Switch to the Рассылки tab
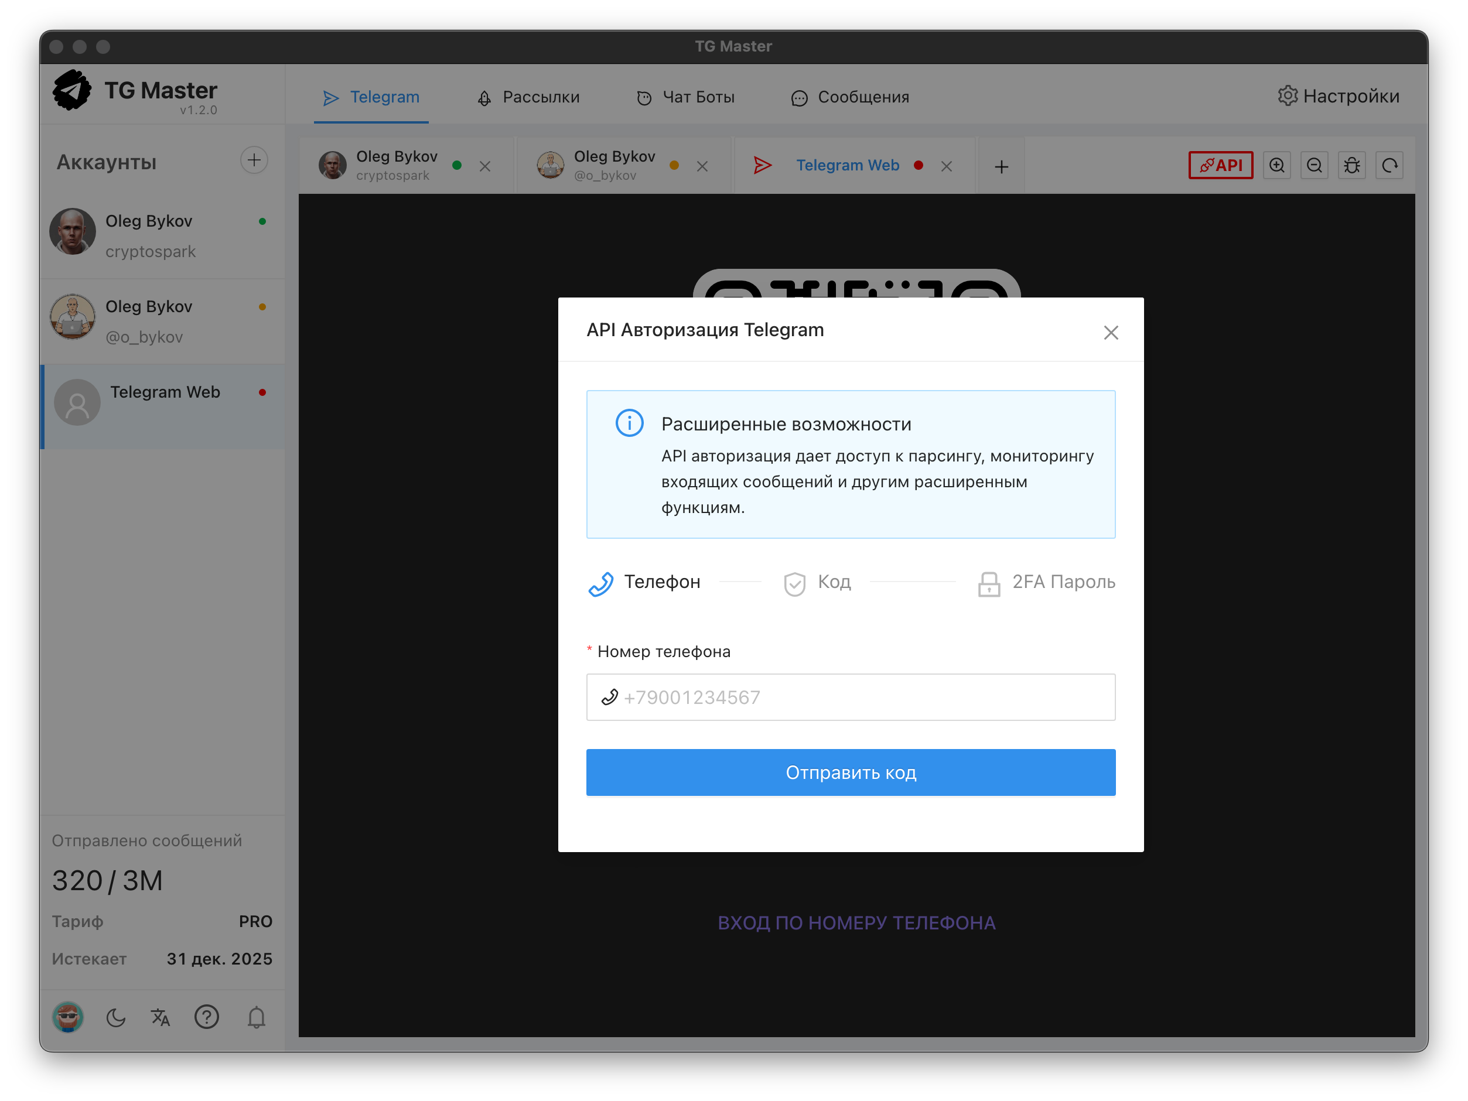The image size is (1468, 1101). point(528,98)
